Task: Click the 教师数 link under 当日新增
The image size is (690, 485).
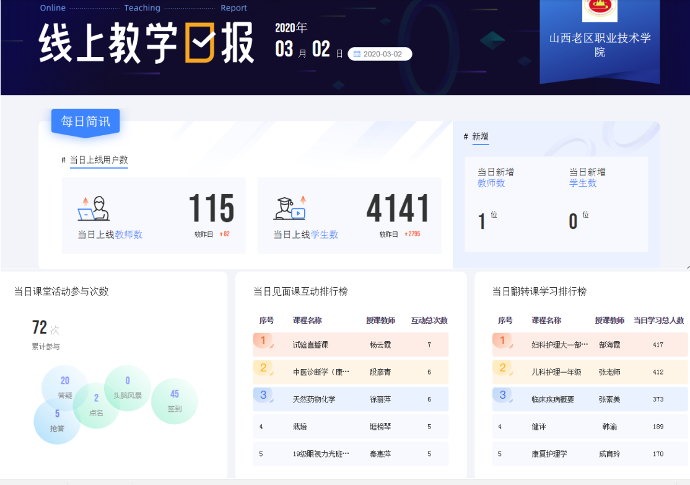Action: pos(491,183)
